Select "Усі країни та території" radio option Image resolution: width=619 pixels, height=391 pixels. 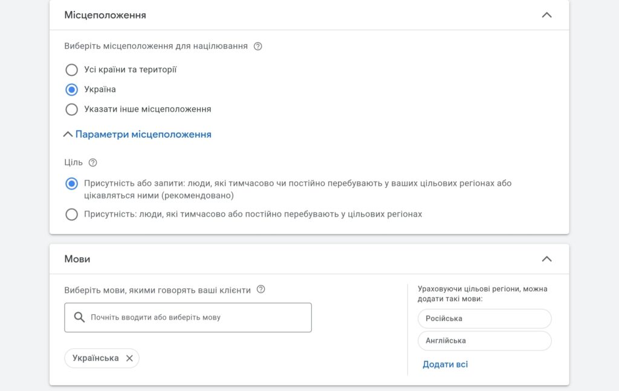[71, 70]
